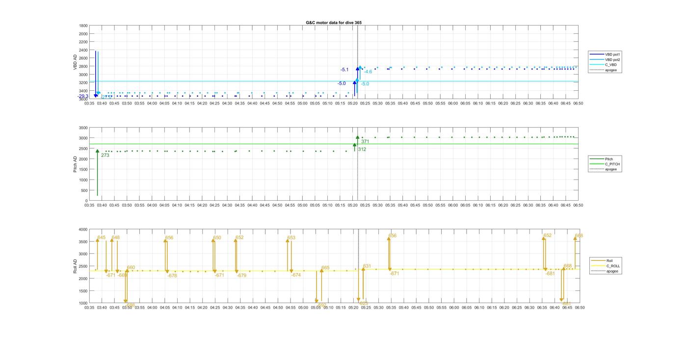Click the "312" pitch move label
The image size is (687, 340).
[x=362, y=150]
